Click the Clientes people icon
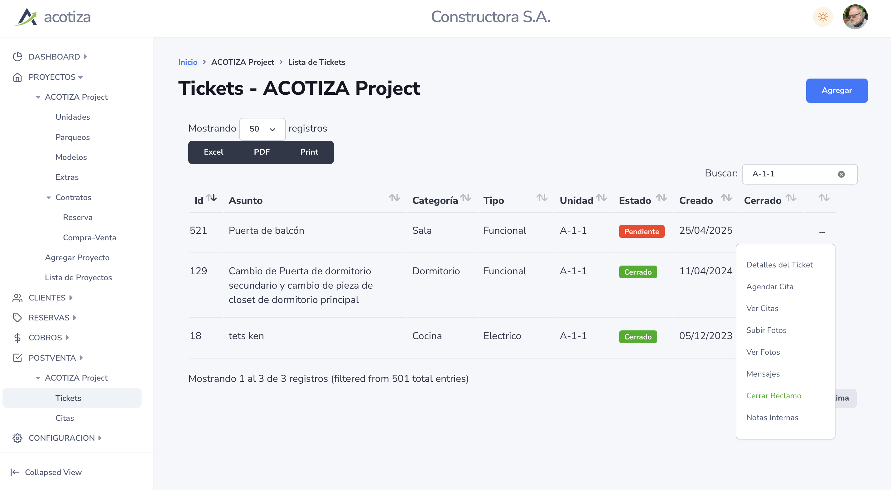 pos(17,298)
